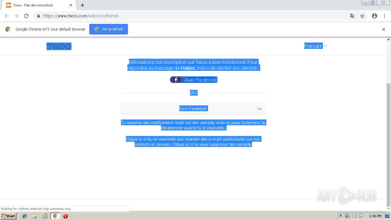Dismiss the default browser infobar

[384, 29]
